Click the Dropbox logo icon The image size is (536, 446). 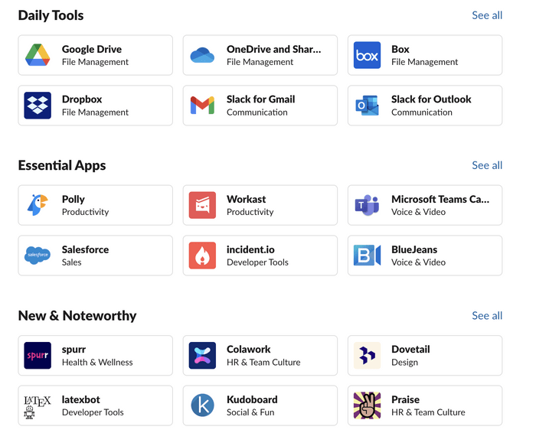pos(38,105)
